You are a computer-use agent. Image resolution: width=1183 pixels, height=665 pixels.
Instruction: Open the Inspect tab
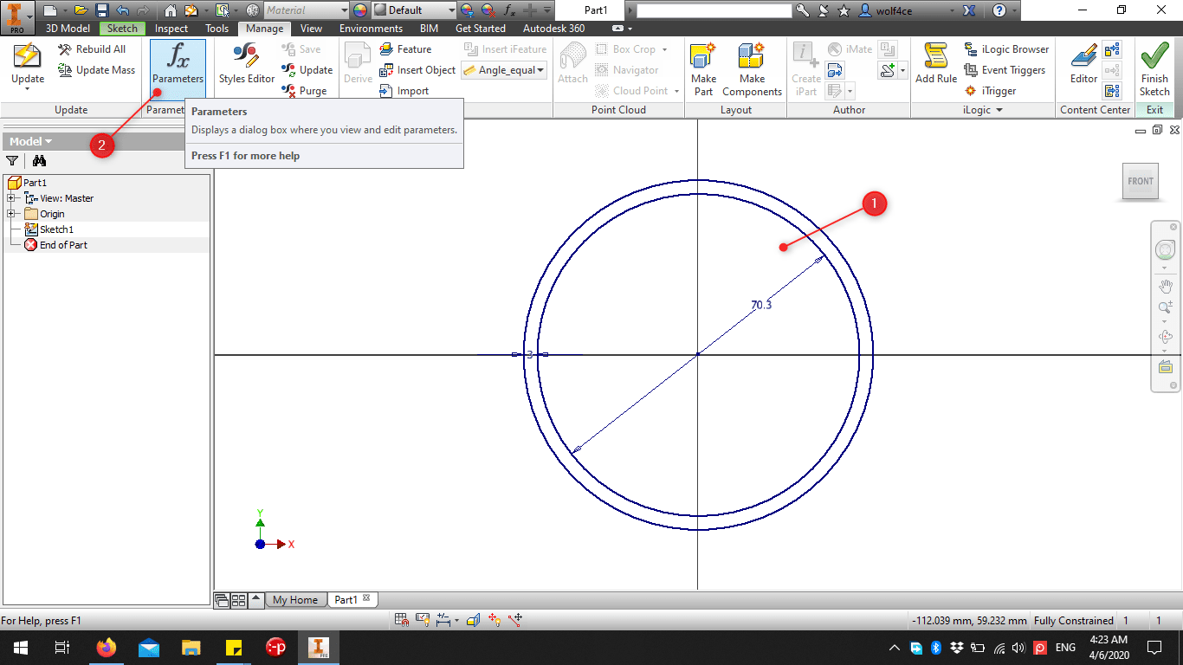(171, 29)
